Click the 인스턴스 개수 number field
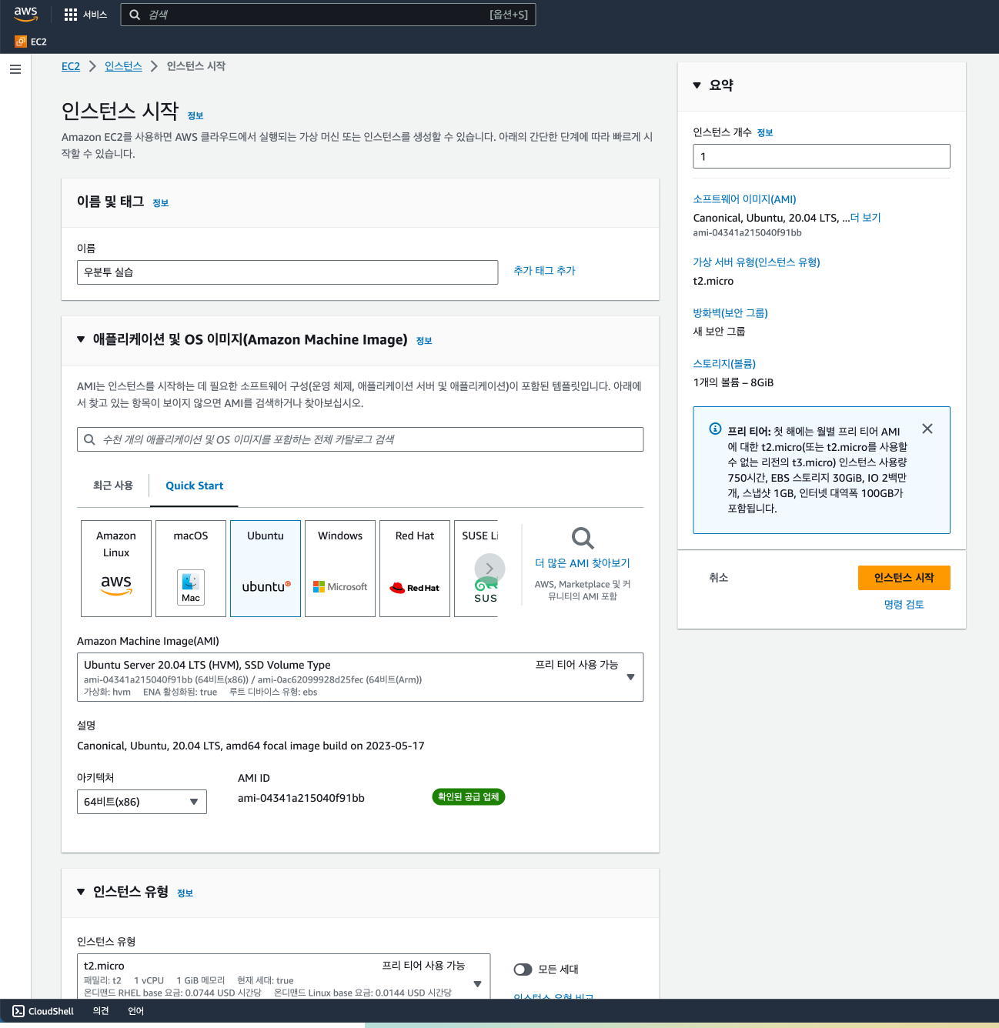 tap(821, 156)
